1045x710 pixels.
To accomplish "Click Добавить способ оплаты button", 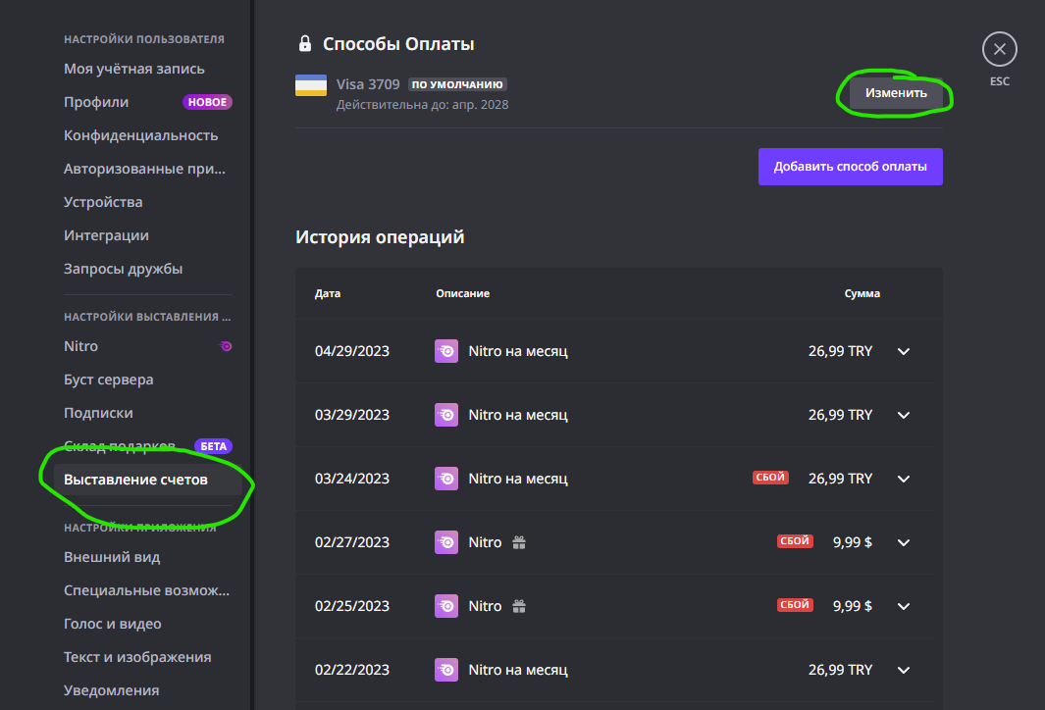I will pyautogui.click(x=851, y=167).
